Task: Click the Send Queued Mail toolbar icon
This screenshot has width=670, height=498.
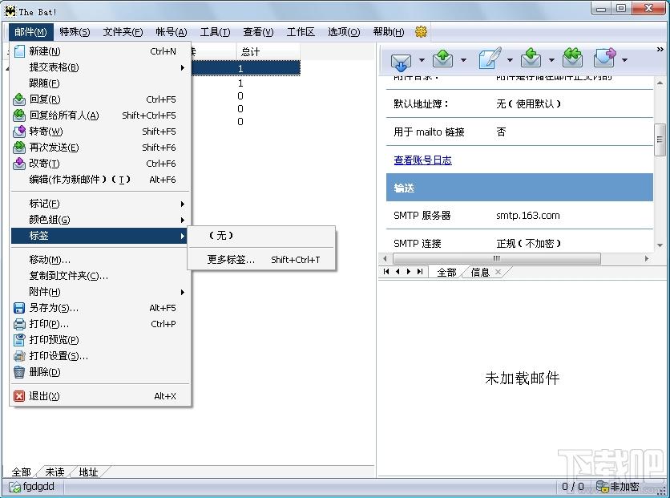Action: coord(442,59)
